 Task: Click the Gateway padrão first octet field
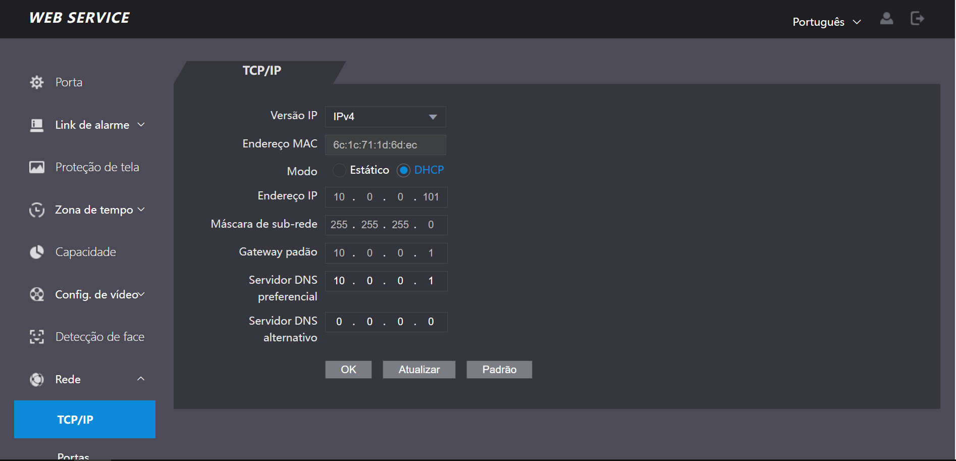pyautogui.click(x=339, y=253)
